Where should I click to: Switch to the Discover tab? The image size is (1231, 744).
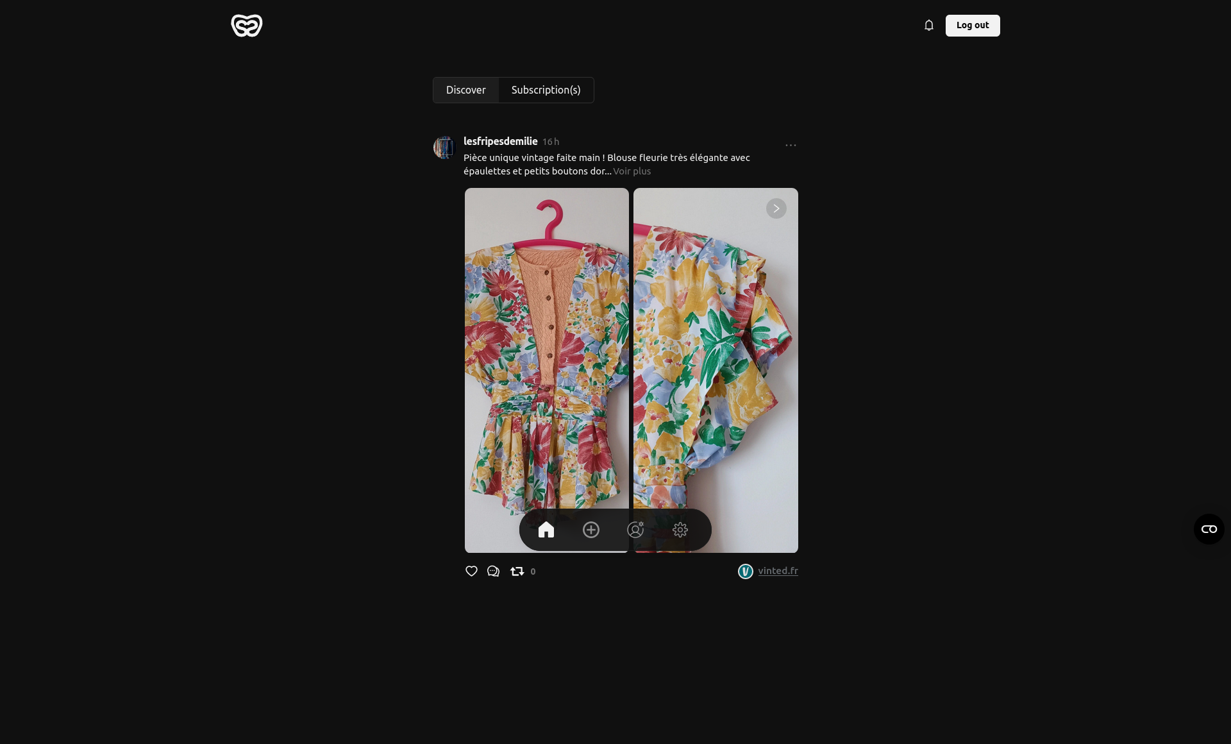tap(465, 90)
